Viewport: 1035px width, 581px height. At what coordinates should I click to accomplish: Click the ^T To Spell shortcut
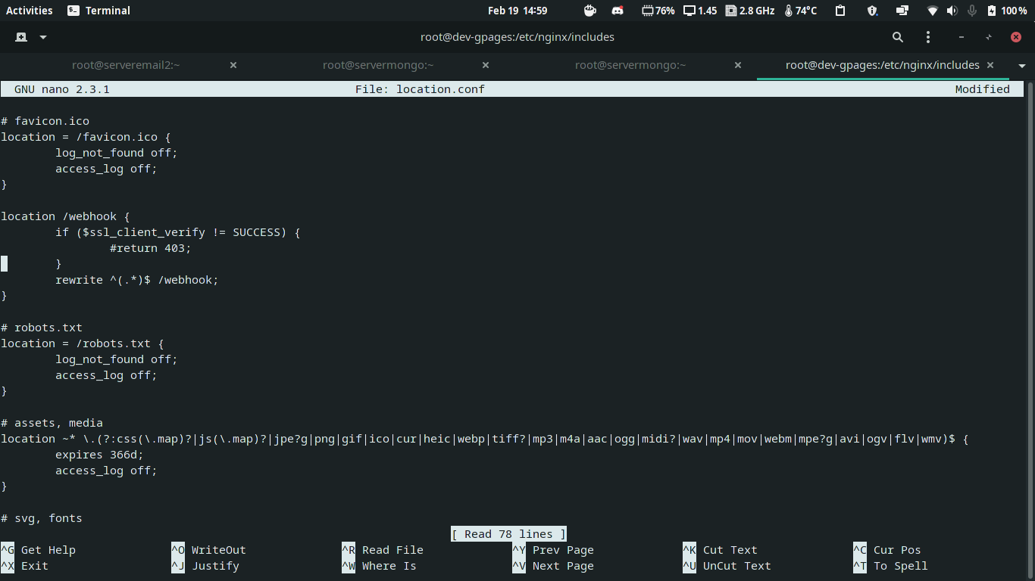(x=890, y=566)
